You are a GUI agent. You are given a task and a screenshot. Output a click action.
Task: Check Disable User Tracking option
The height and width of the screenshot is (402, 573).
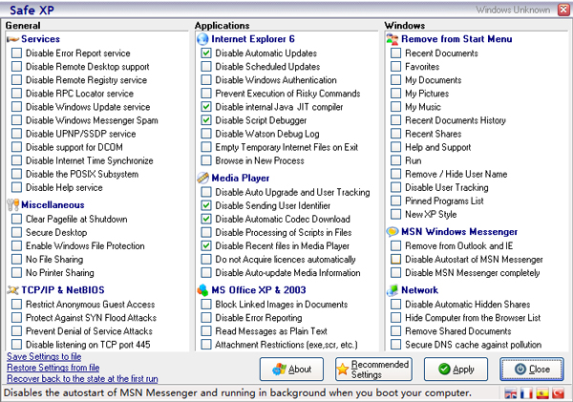click(395, 187)
